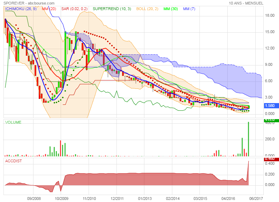
Task: Click the SPOREVER - abcbourse.com chart title
Action: pyautogui.click(x=29, y=3)
